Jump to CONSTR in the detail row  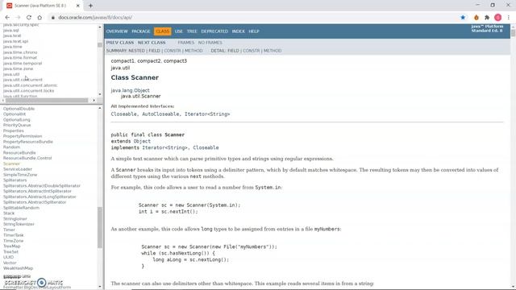point(251,51)
